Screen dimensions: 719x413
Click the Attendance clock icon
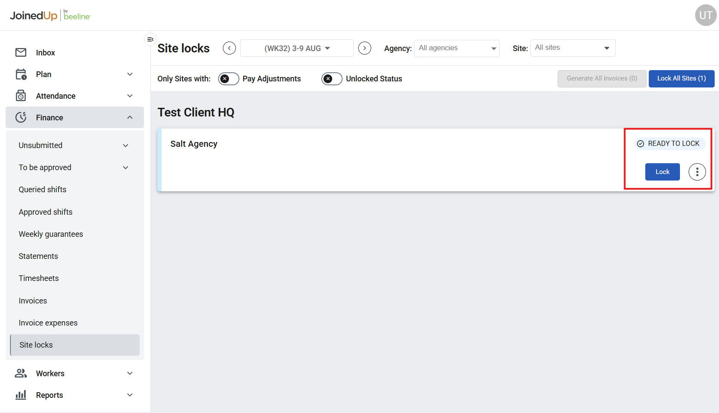point(21,96)
